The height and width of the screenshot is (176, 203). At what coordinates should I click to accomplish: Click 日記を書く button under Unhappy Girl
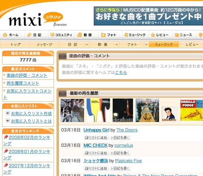click(x=120, y=137)
